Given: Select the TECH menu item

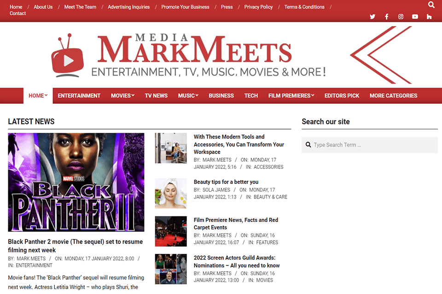Looking at the screenshot, I should click(251, 96).
